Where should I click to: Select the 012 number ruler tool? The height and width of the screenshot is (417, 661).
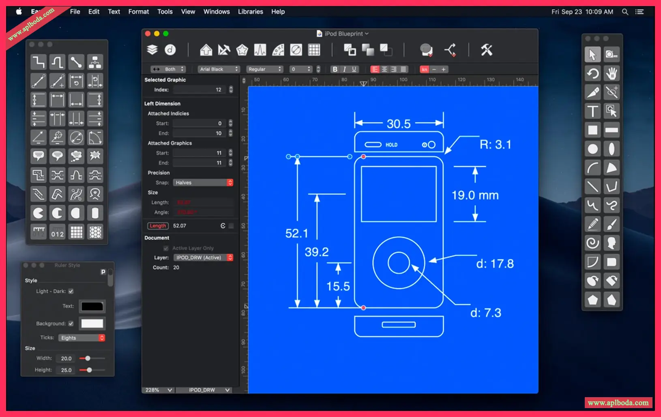(x=58, y=232)
